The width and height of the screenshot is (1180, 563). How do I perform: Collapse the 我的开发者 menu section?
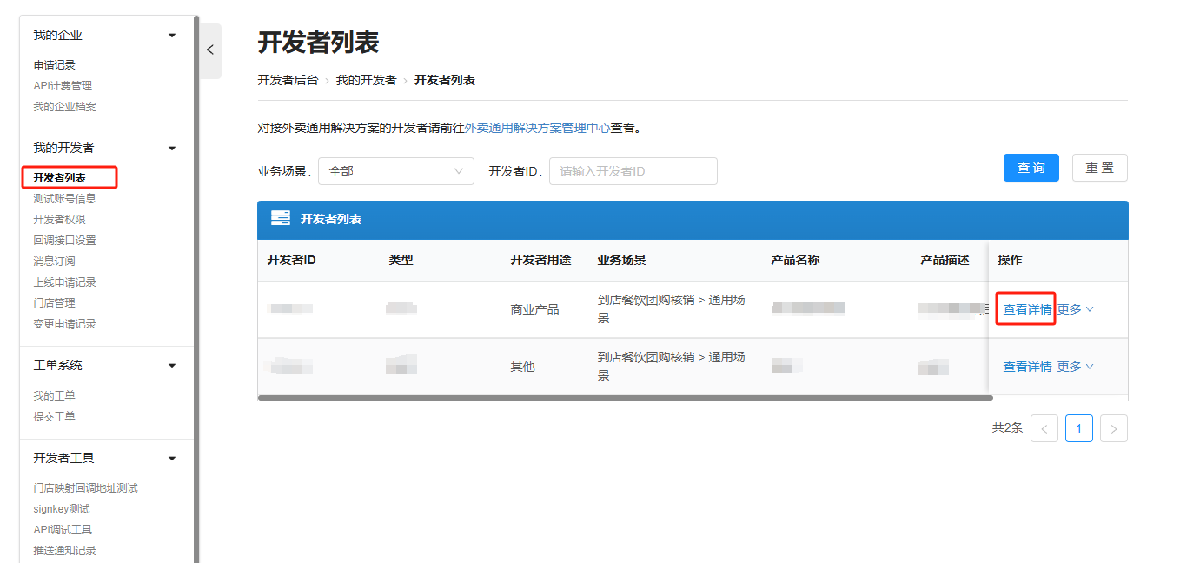[171, 149]
